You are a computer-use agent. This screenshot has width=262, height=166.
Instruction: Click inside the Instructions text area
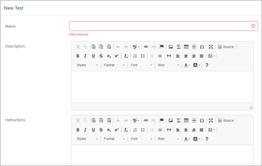[163, 154]
